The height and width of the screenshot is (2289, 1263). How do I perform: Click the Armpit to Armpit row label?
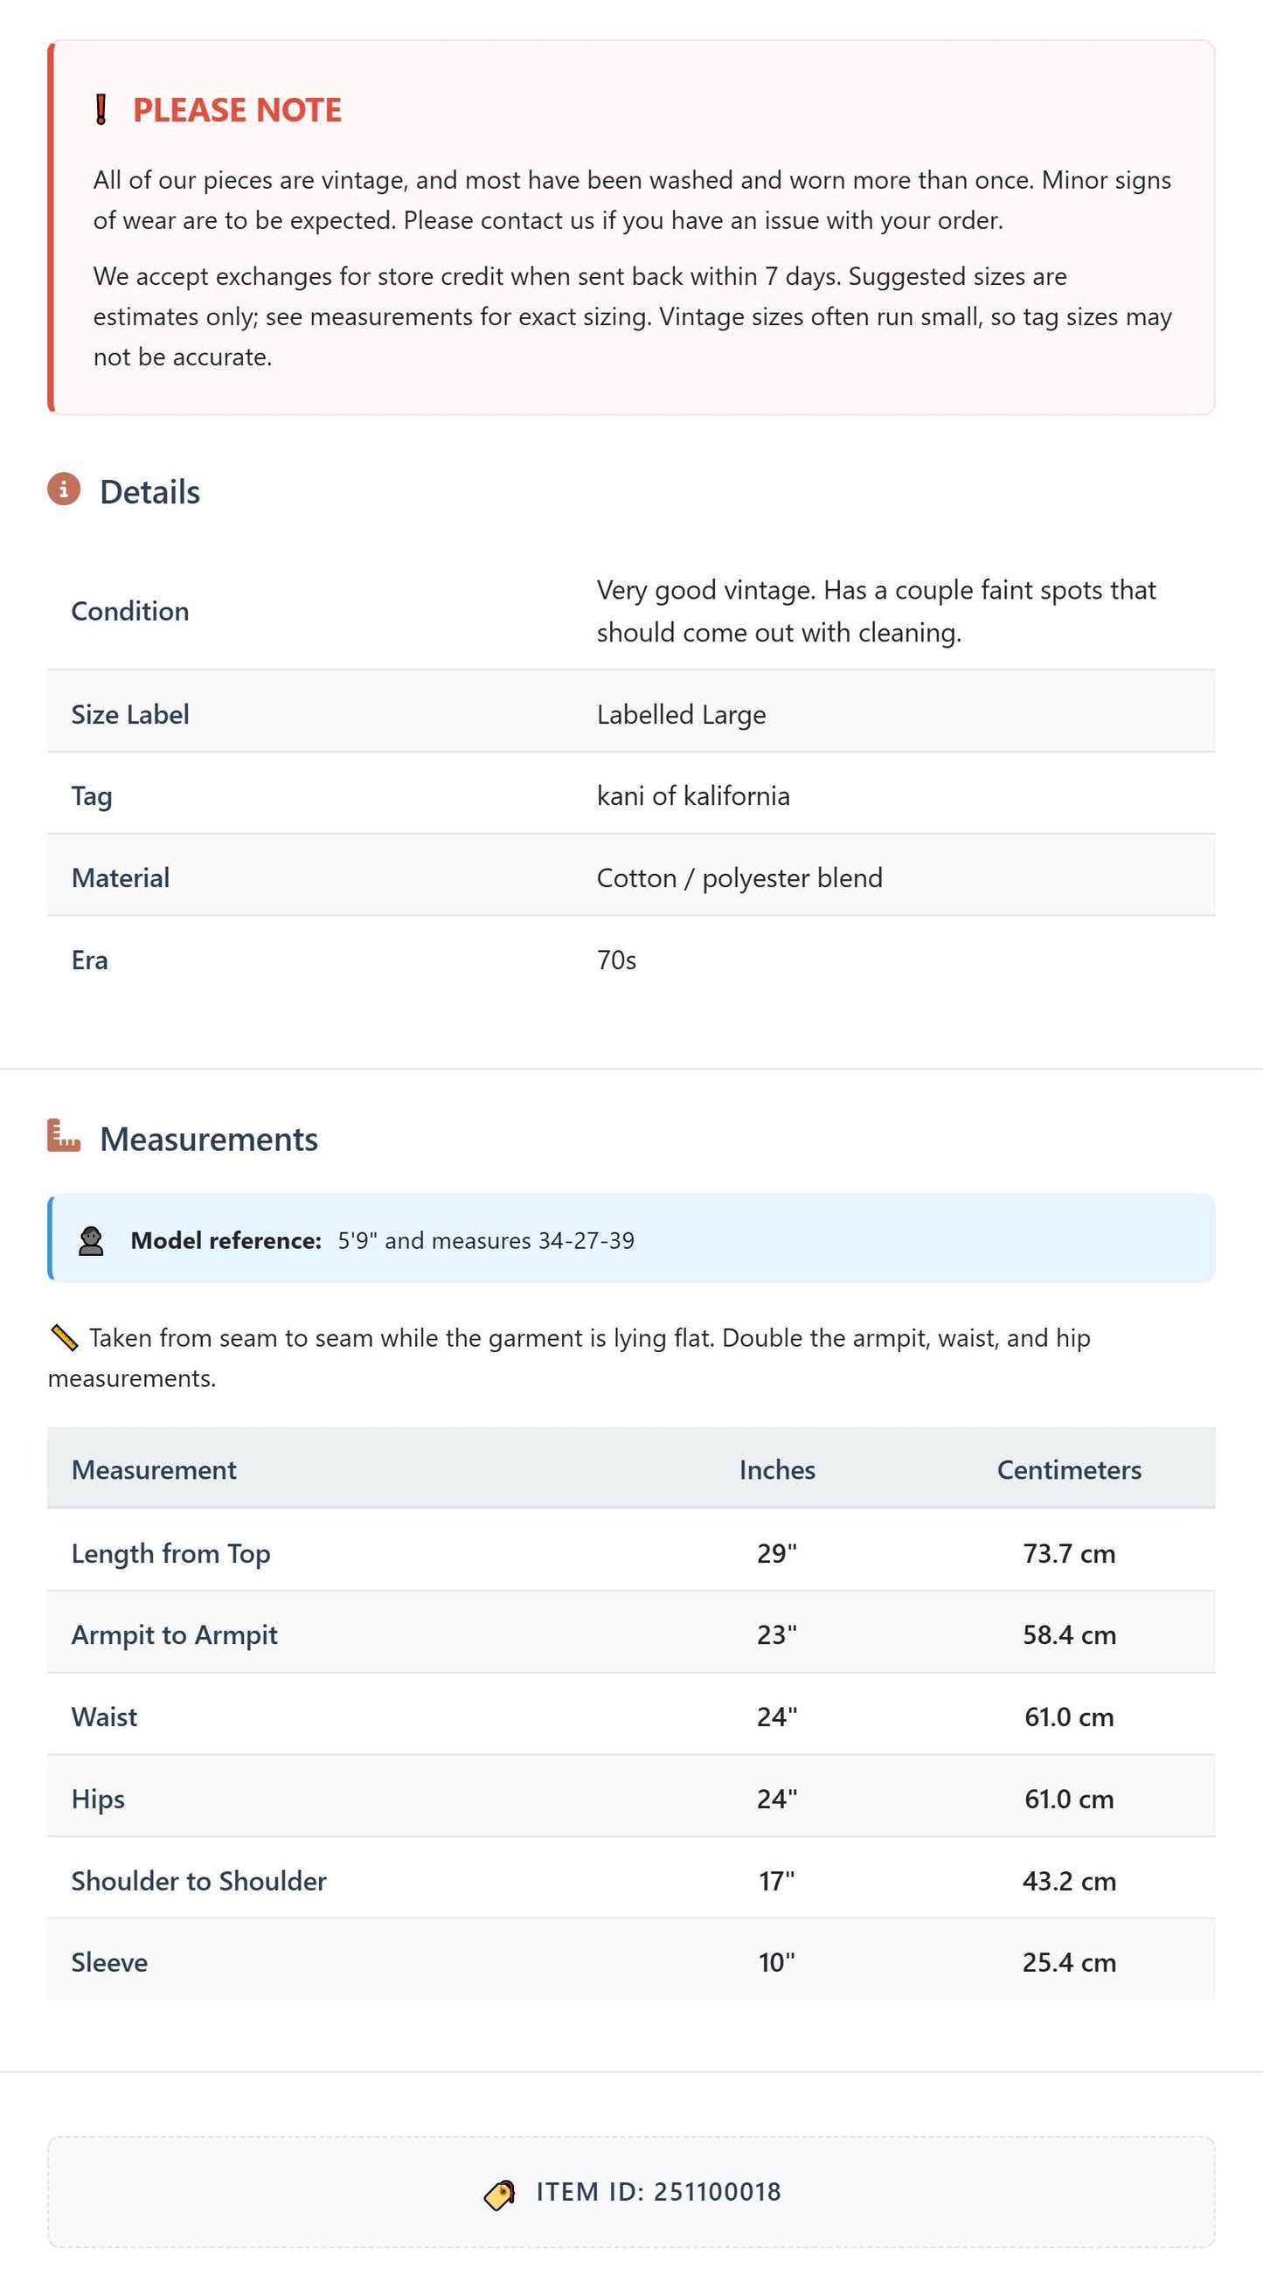tap(174, 1635)
